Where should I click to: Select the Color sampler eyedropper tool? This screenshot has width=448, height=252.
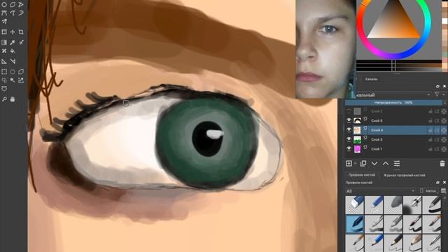[x=13, y=42]
